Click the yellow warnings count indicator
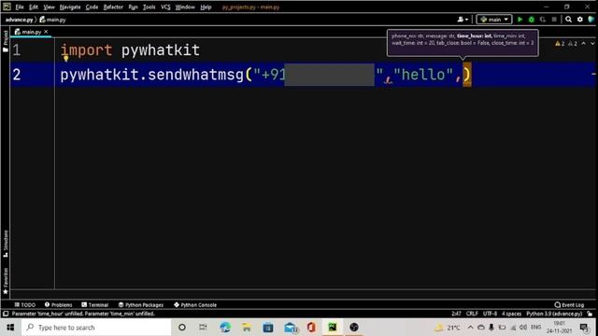598x336 pixels. tap(560, 44)
